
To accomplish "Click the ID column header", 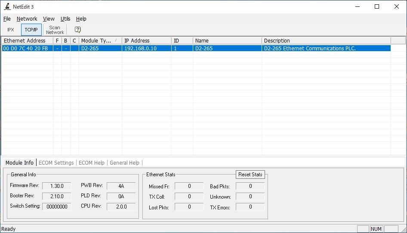I will click(182, 41).
